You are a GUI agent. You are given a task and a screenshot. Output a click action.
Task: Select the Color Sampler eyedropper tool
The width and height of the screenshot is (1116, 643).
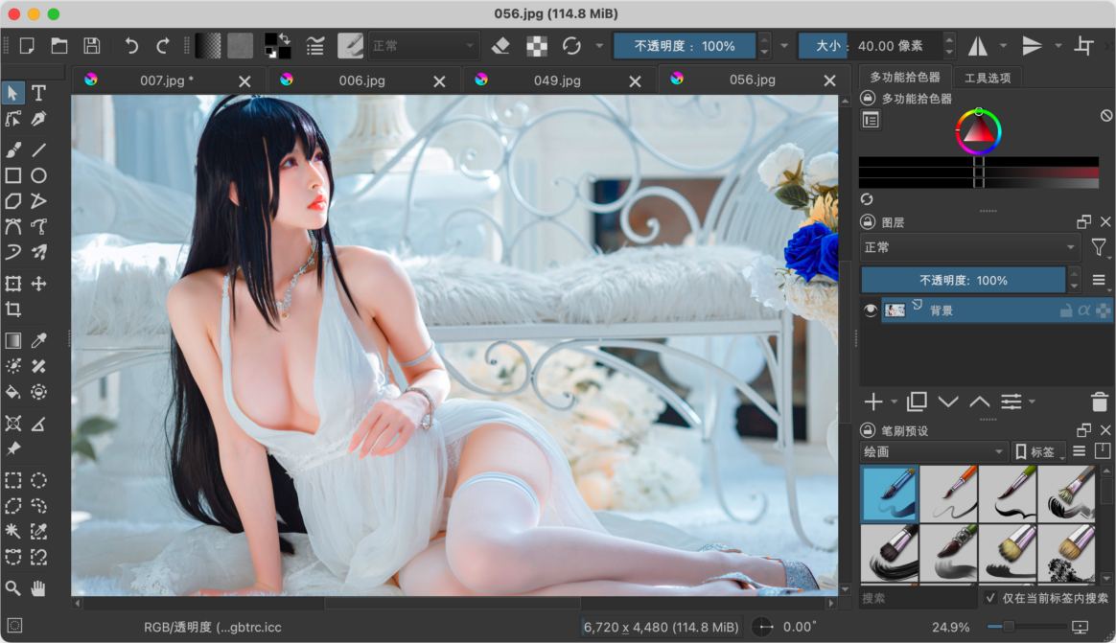(x=38, y=341)
